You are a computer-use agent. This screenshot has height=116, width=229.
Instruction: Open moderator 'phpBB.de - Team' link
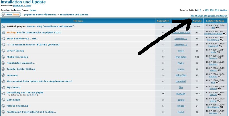pyautogui.click(x=23, y=5)
